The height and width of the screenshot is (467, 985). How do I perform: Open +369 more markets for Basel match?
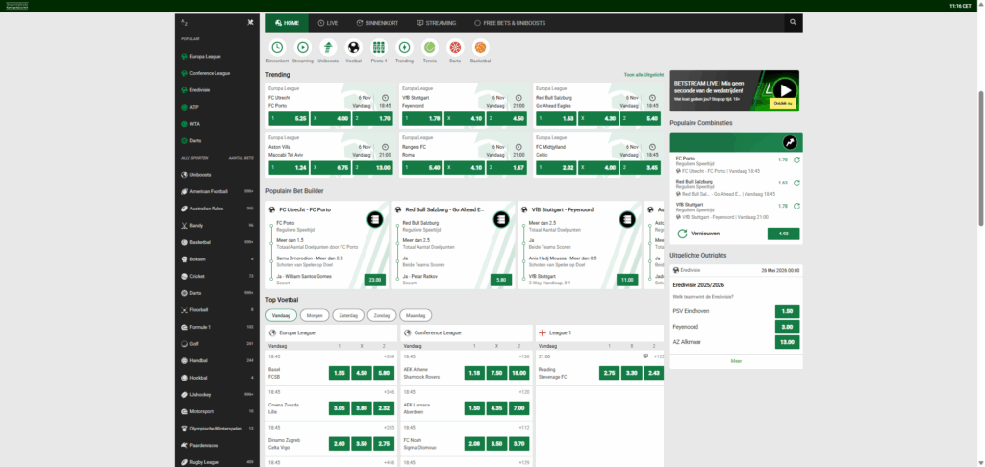click(389, 356)
